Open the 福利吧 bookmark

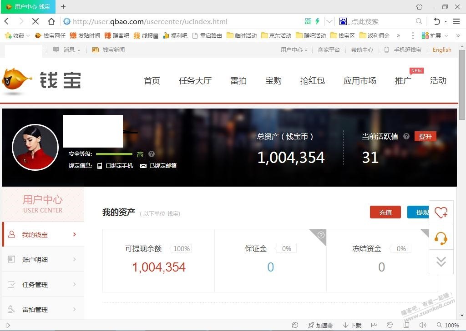coord(175,35)
